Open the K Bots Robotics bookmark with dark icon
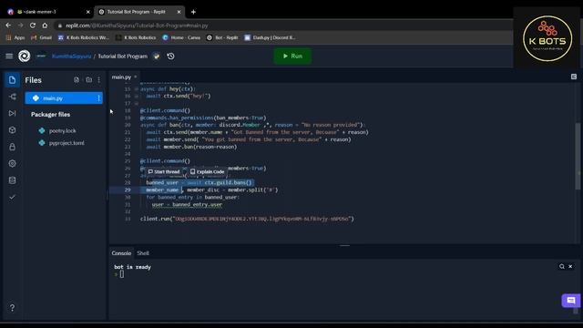The image size is (583, 328). click(x=136, y=37)
